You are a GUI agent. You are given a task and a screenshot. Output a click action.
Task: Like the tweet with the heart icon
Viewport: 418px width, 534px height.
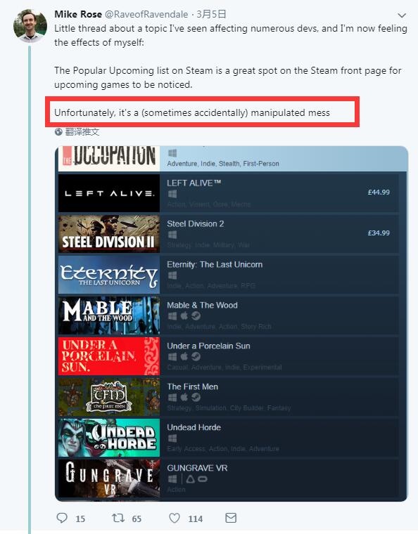pos(175,518)
